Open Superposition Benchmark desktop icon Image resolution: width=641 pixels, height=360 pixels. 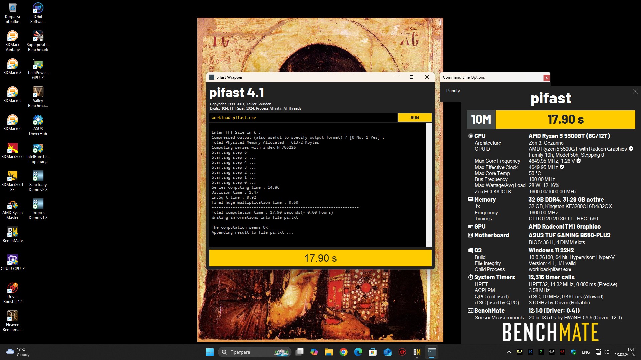click(x=38, y=41)
